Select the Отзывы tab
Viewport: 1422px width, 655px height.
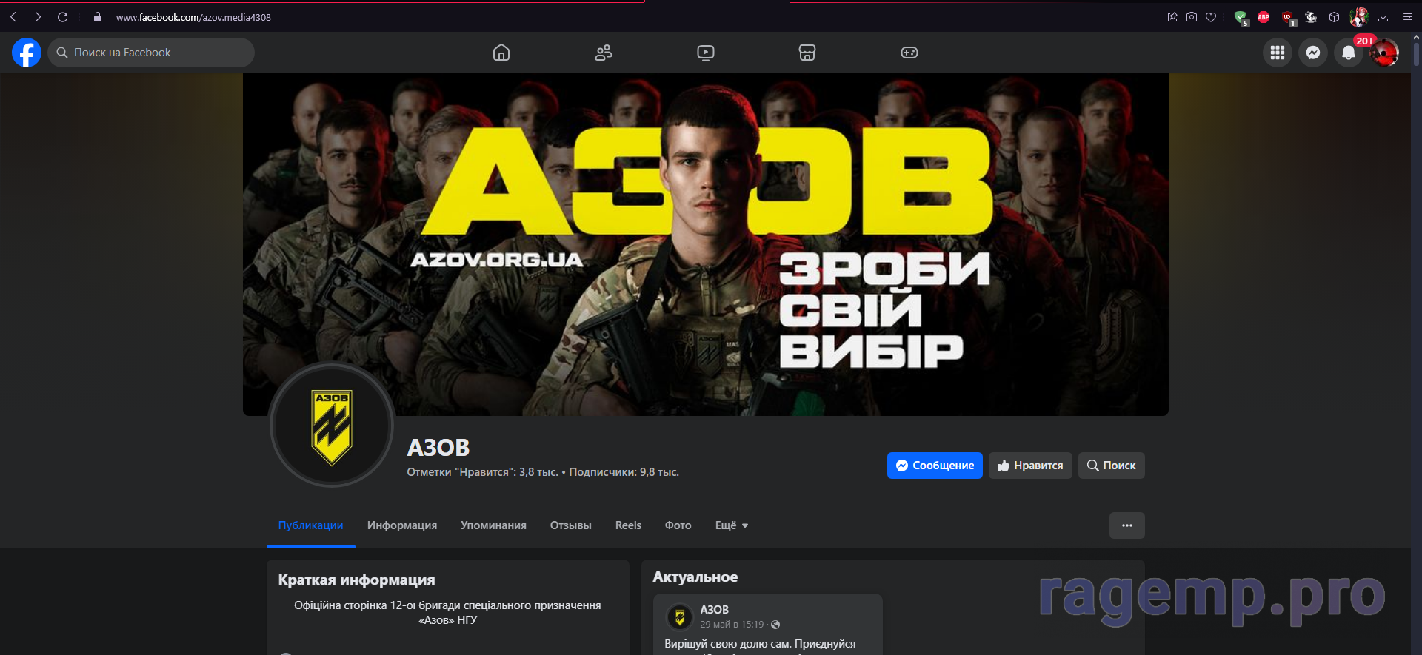click(x=570, y=525)
